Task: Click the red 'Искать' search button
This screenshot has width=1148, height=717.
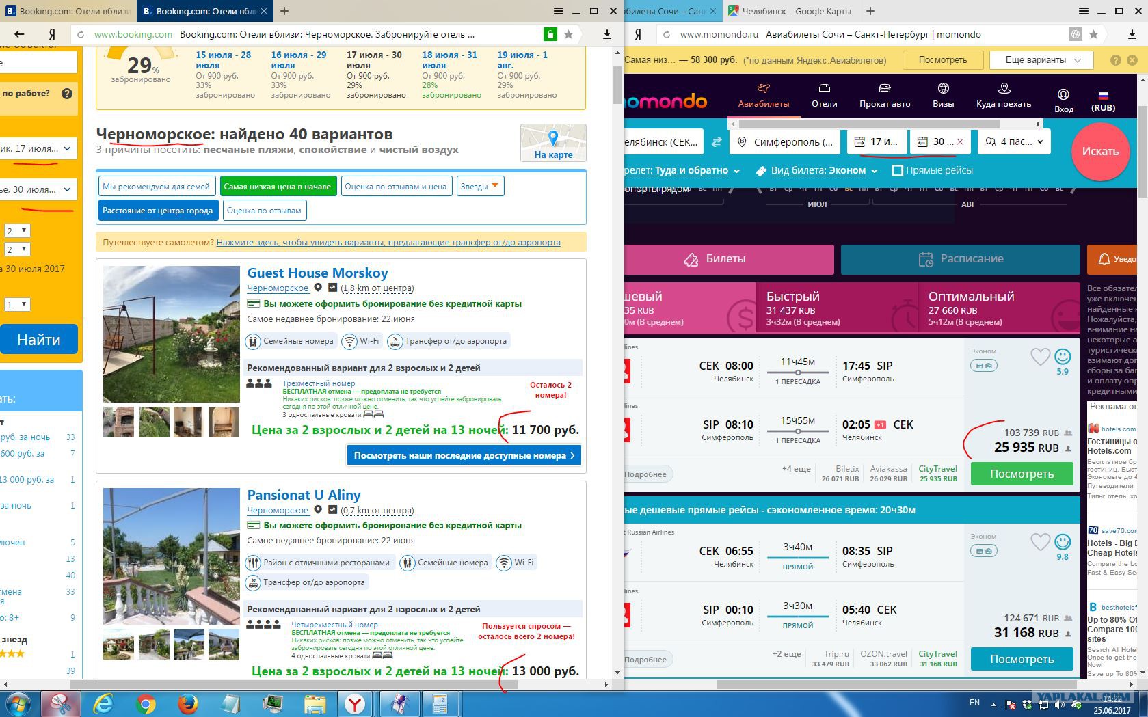Action: point(1100,152)
